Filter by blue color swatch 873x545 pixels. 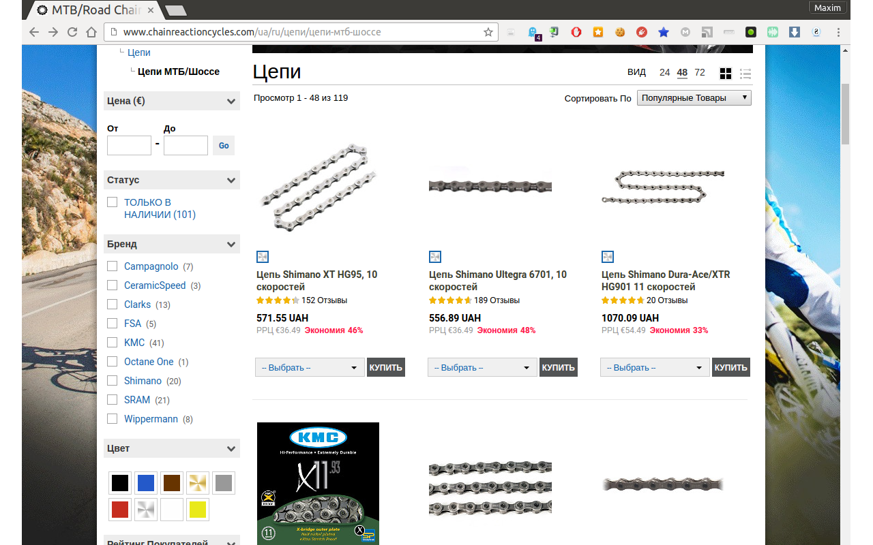point(146,484)
